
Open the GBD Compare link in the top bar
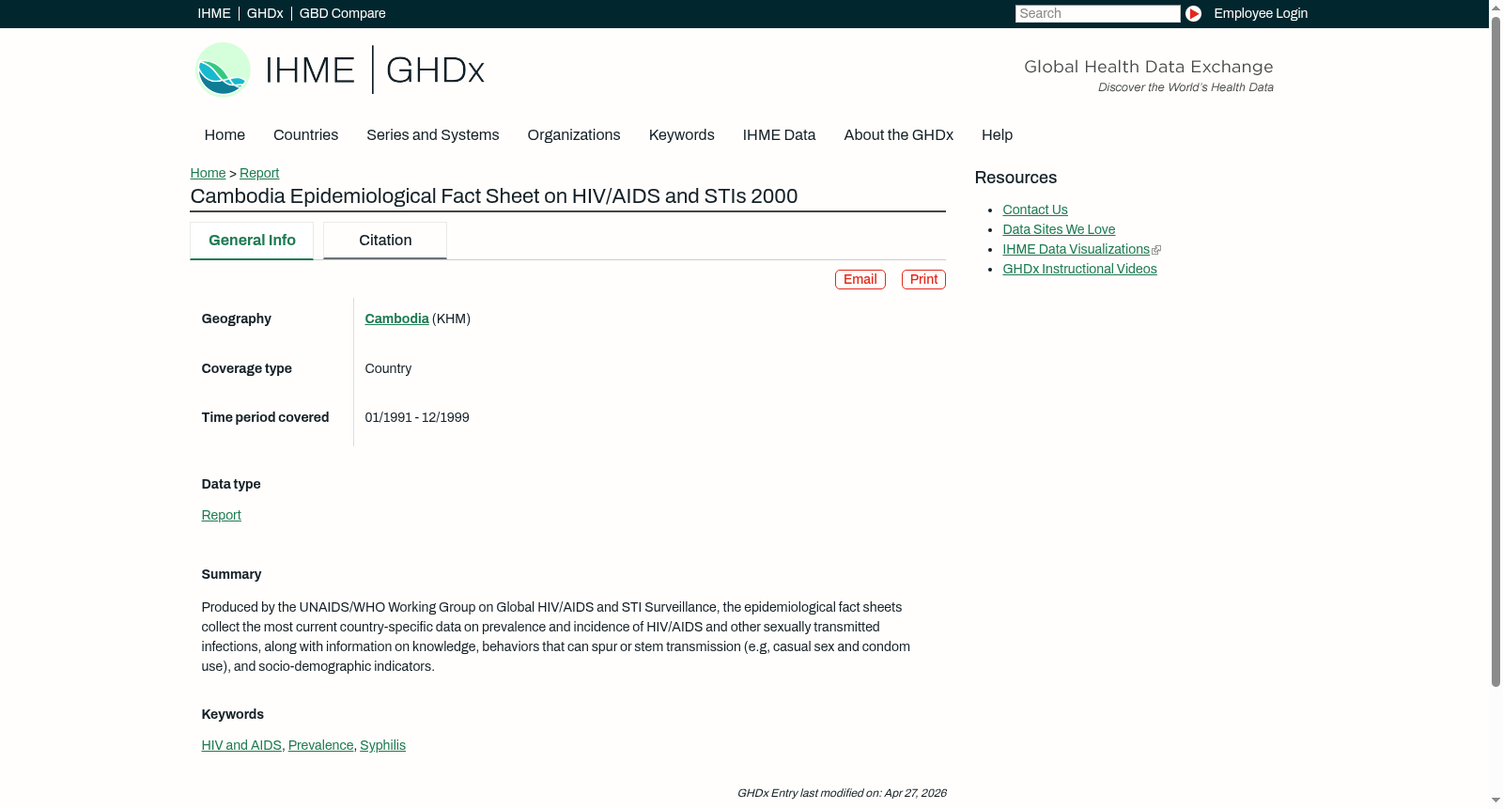pos(343,13)
